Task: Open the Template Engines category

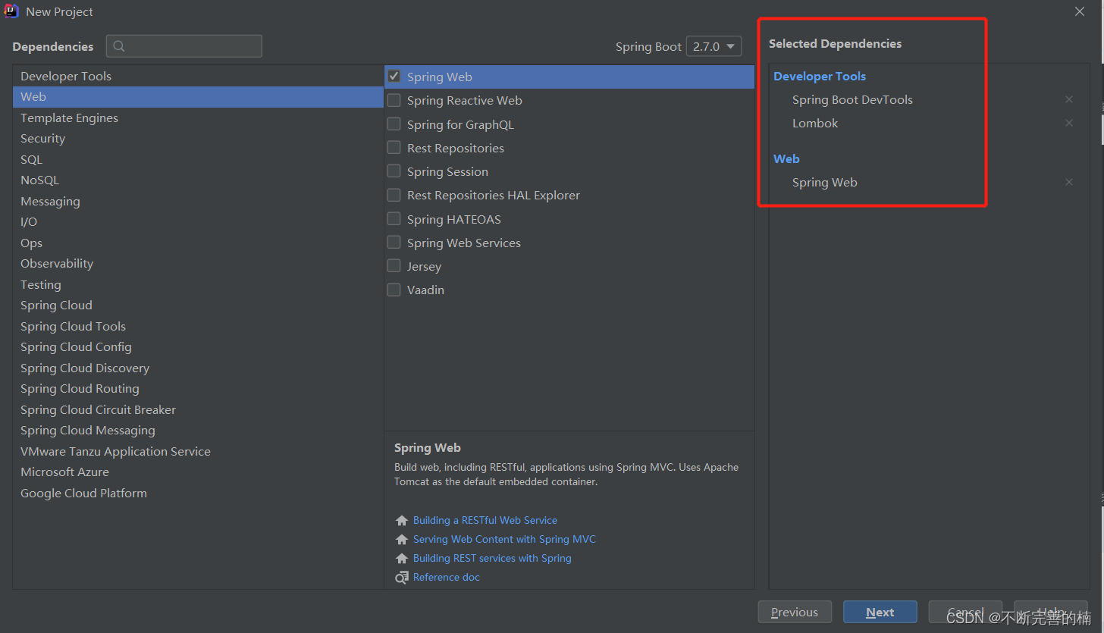Action: (198, 118)
